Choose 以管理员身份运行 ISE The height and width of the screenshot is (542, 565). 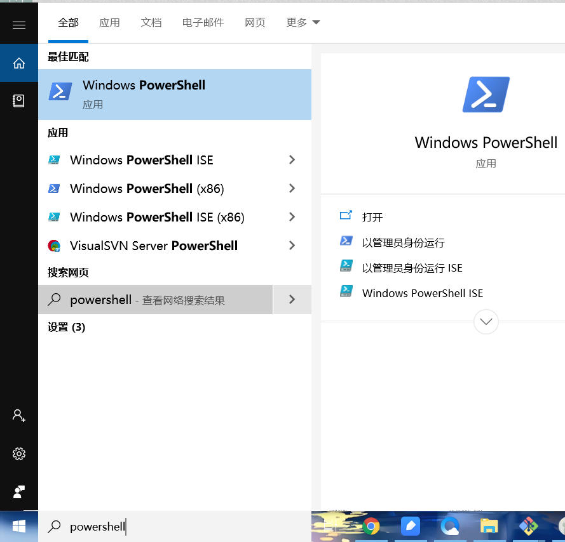click(412, 268)
